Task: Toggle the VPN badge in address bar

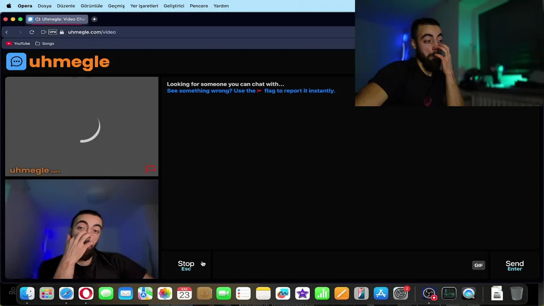Action: pyautogui.click(x=53, y=32)
